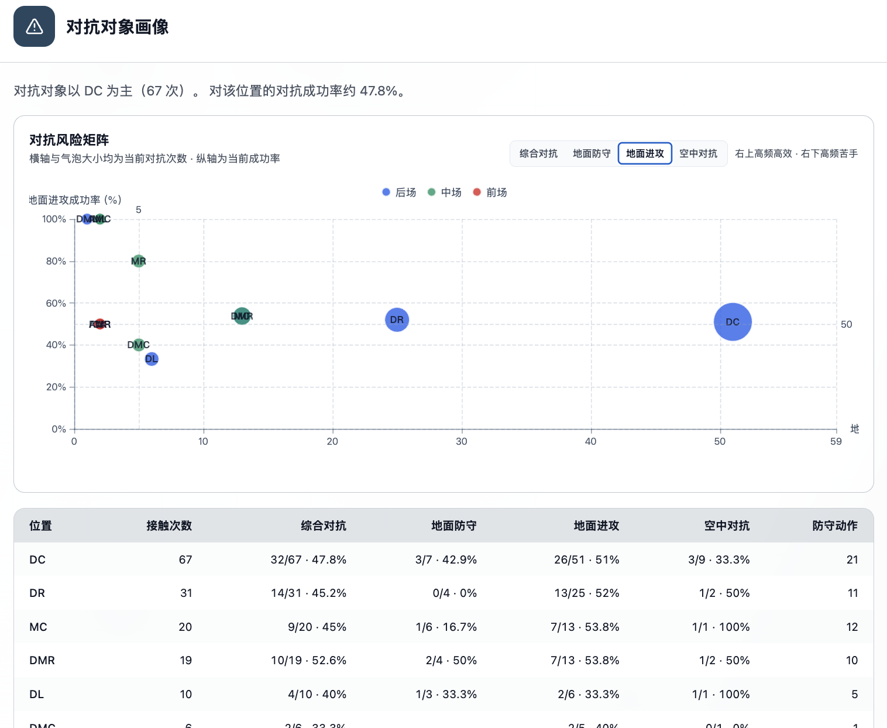This screenshot has height=728, width=887.
Task: Click the 对抗风险矩阵 chart title
Action: 69,140
